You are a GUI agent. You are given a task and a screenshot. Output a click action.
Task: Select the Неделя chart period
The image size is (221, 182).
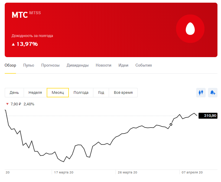click(x=35, y=93)
